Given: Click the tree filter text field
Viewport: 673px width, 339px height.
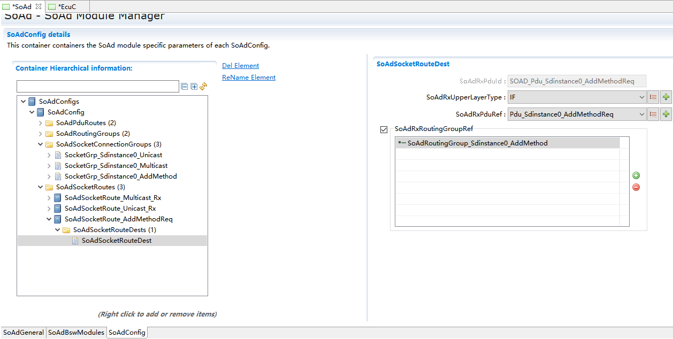Looking at the screenshot, I should coord(98,87).
